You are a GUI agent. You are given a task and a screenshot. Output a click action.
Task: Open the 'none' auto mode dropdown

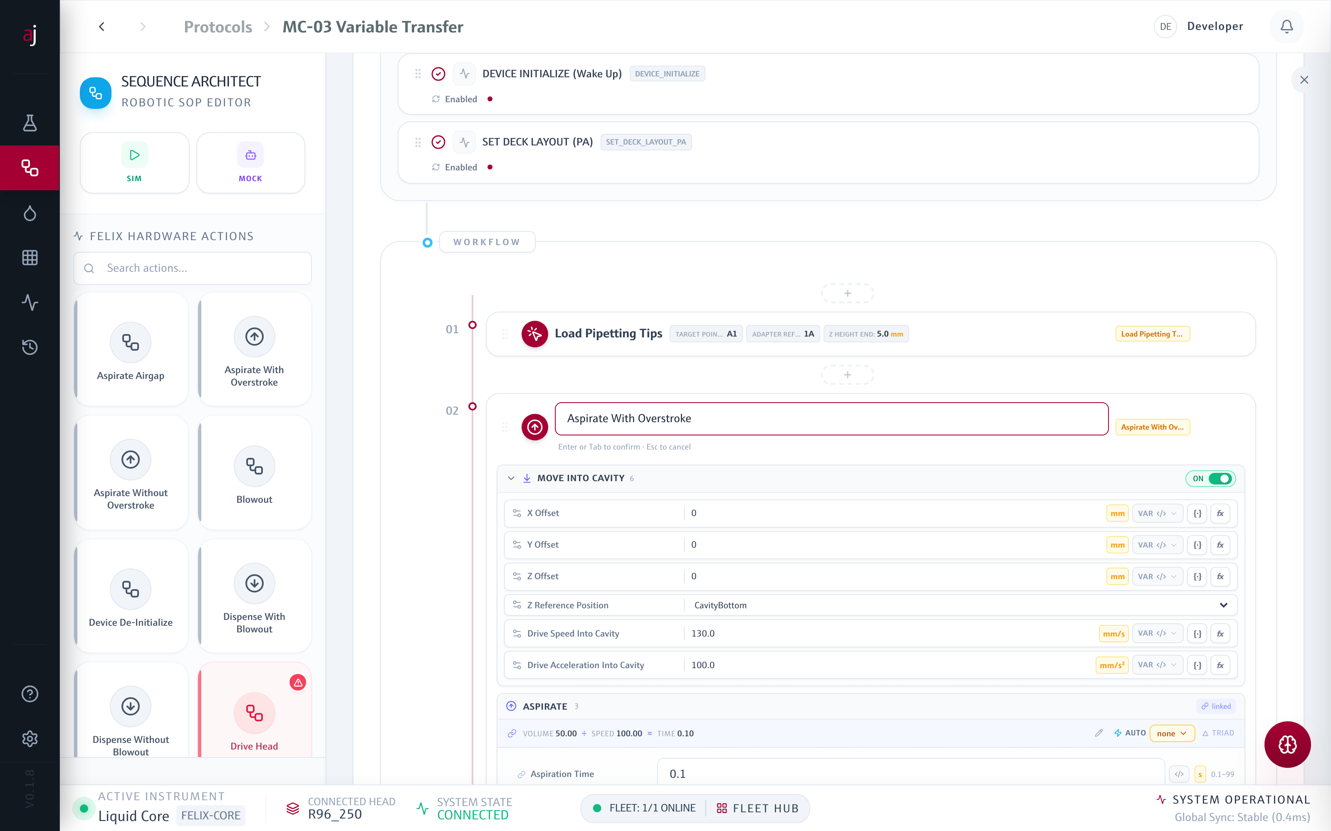[1172, 733]
